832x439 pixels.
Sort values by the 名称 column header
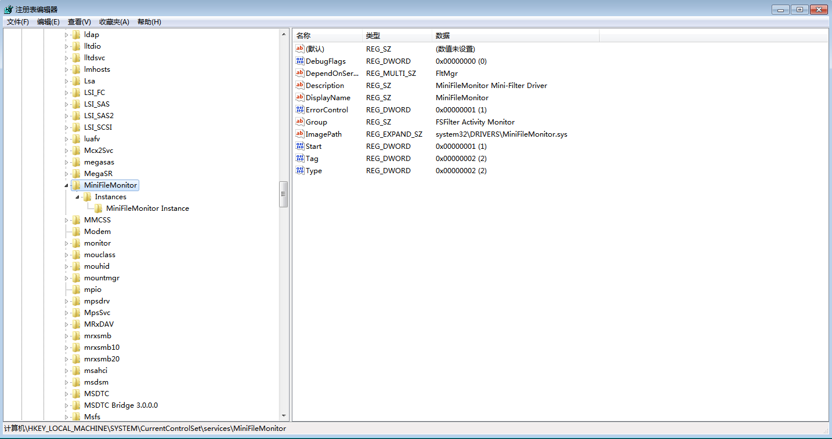coord(327,36)
